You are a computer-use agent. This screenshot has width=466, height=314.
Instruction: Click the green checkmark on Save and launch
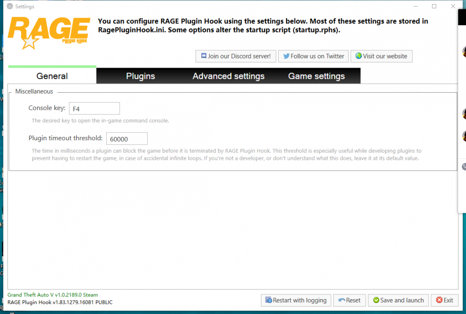tap(376, 300)
